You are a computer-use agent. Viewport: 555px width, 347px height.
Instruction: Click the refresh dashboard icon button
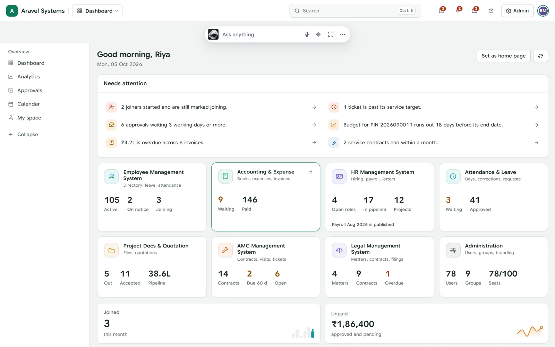[540, 56]
